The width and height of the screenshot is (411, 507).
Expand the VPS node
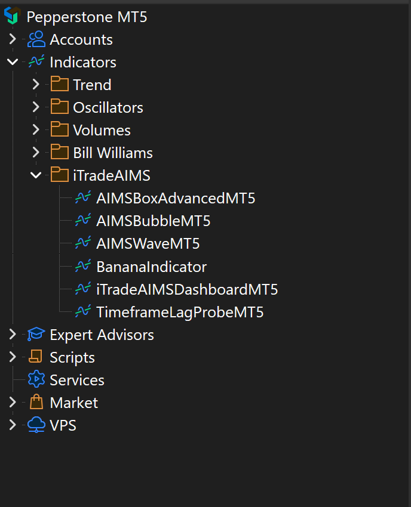(x=13, y=425)
